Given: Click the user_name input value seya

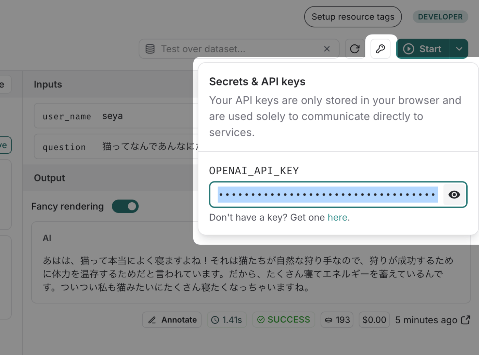Looking at the screenshot, I should [113, 116].
